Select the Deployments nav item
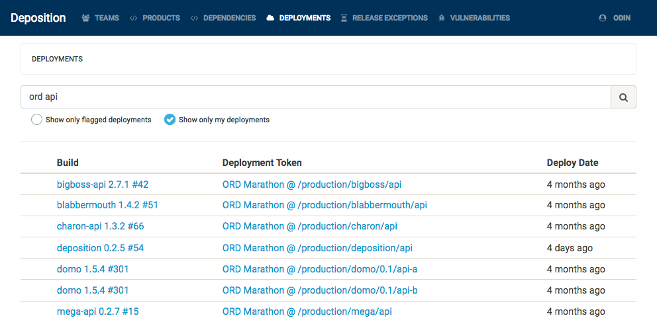This screenshot has width=657, height=326. (x=298, y=18)
